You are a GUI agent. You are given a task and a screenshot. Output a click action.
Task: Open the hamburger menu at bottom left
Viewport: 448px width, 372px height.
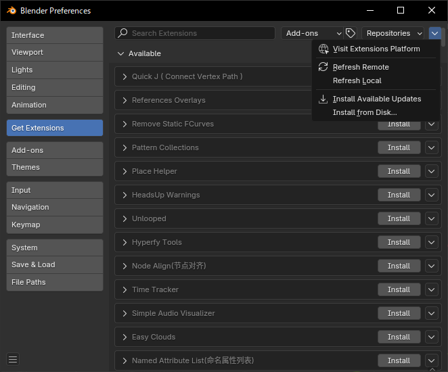pos(13,359)
